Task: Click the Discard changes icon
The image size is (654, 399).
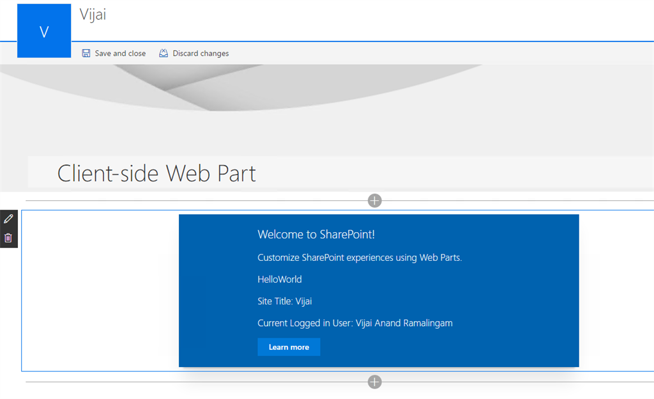Action: [x=163, y=53]
